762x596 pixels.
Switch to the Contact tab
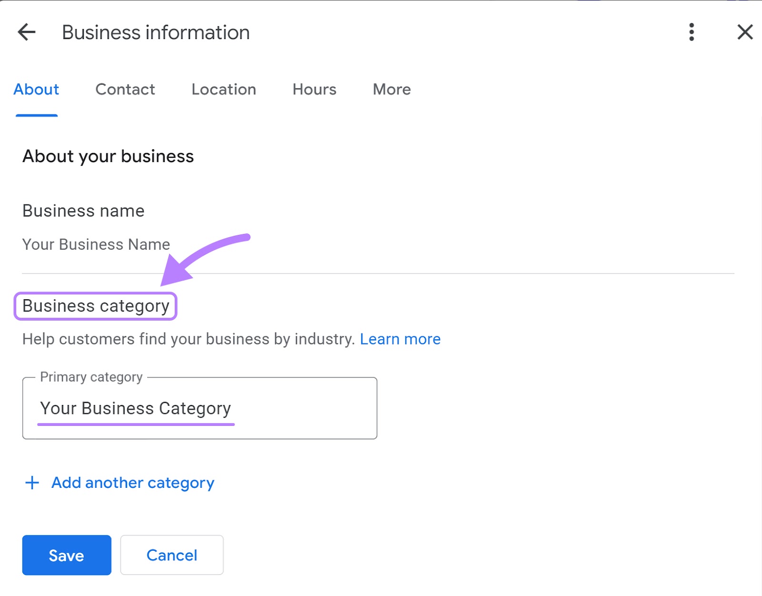(x=125, y=89)
